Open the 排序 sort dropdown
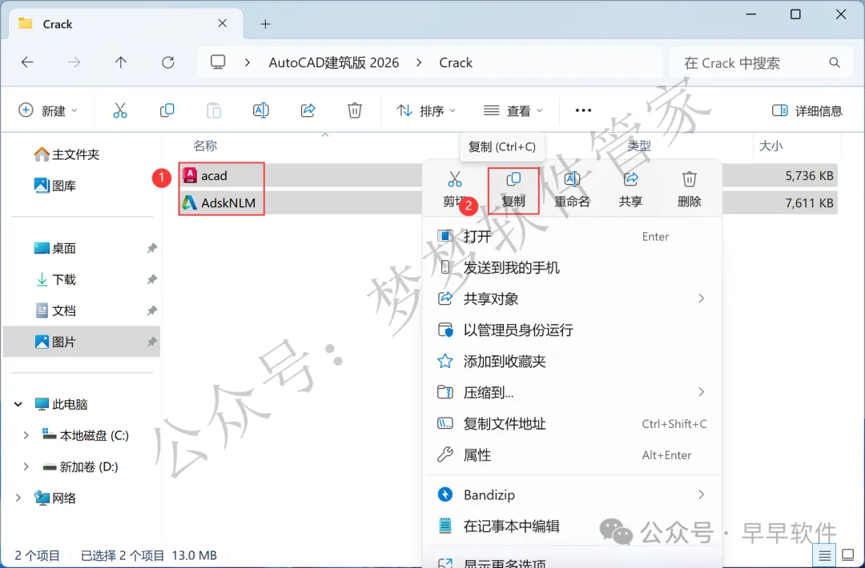 coord(426,110)
